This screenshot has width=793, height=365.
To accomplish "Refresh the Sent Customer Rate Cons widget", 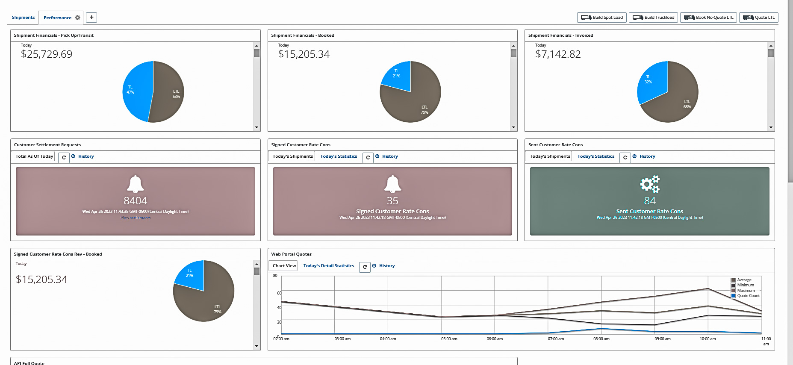I will tap(625, 157).
